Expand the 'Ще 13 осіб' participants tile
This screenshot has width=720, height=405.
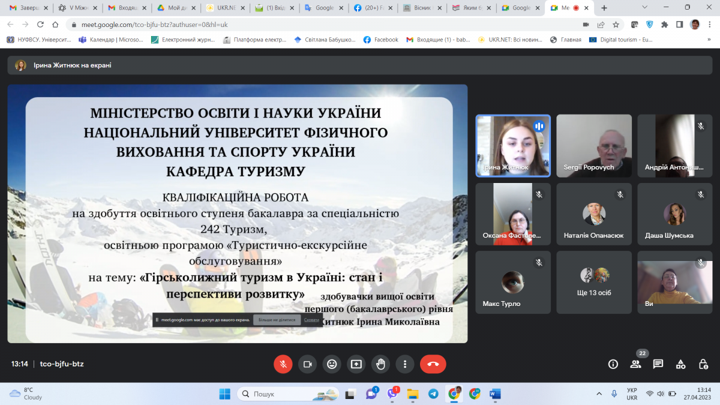pos(593,282)
